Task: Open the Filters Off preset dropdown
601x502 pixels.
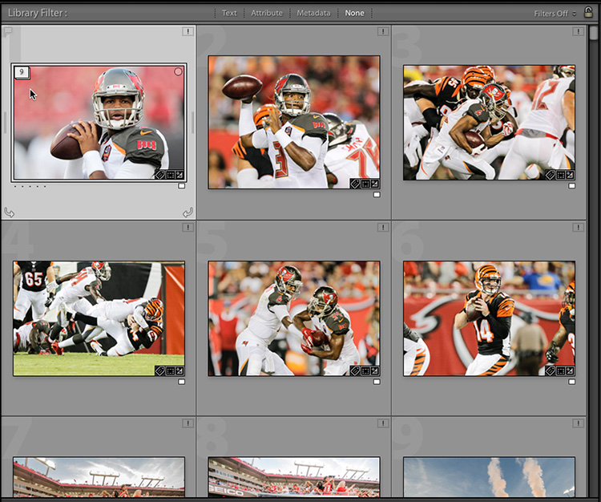Action: click(x=555, y=14)
